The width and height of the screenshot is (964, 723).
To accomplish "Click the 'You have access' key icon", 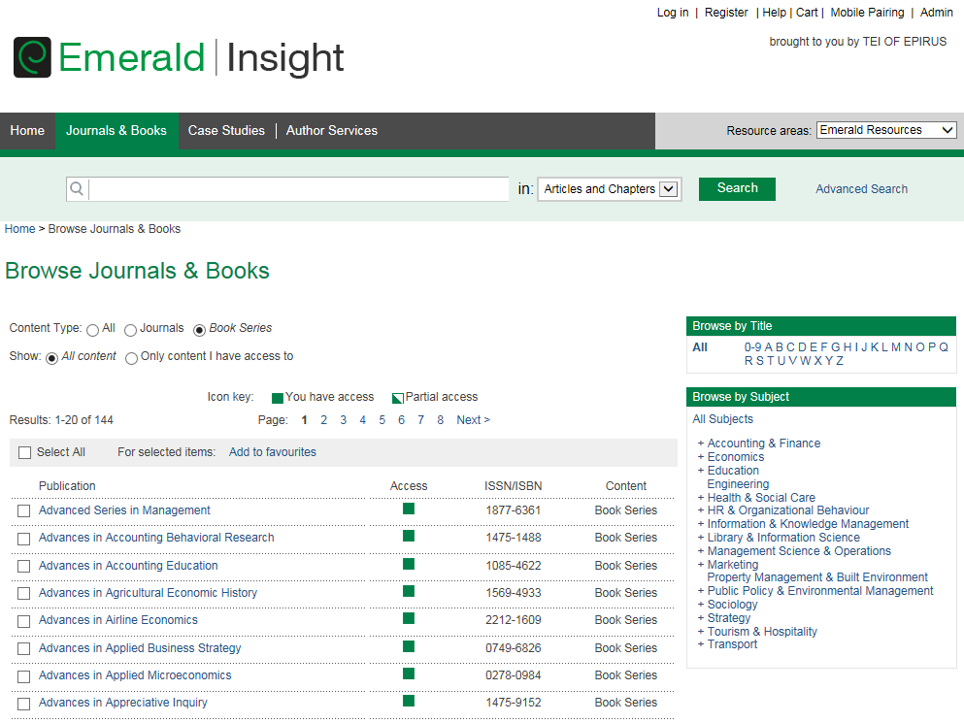I will point(278,398).
